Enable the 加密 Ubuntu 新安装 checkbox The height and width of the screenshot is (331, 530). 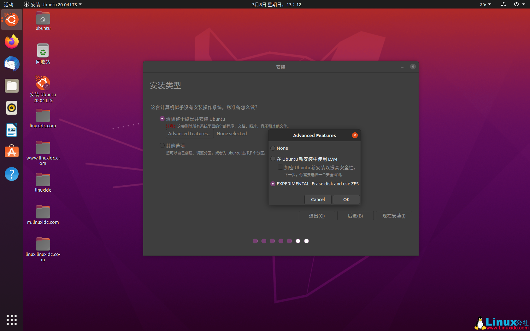coord(280,167)
